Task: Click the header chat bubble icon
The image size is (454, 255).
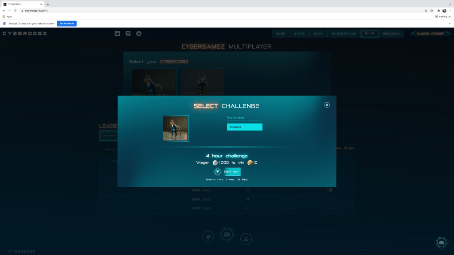Action: pos(128,34)
